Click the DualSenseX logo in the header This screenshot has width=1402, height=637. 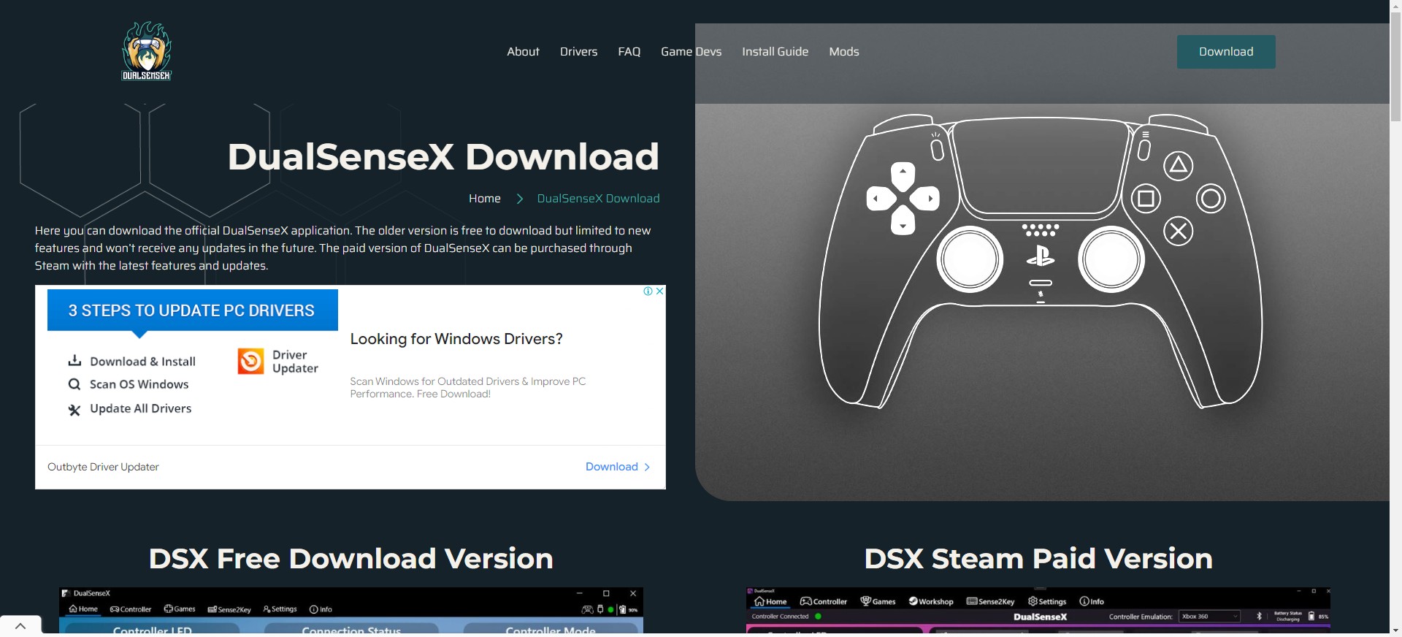tap(146, 50)
